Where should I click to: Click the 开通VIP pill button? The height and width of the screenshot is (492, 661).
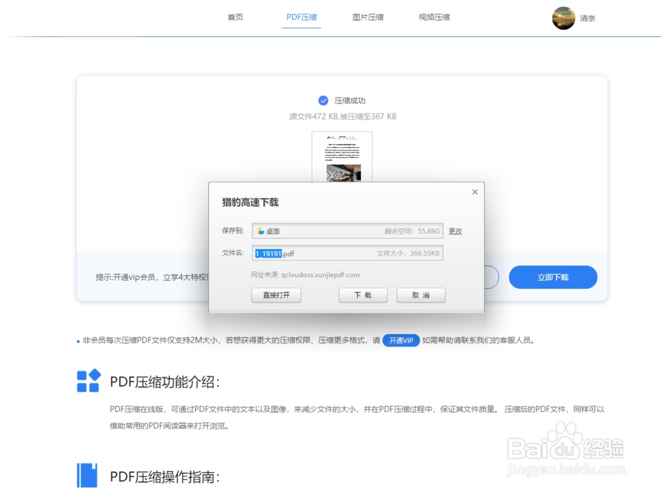(x=401, y=341)
